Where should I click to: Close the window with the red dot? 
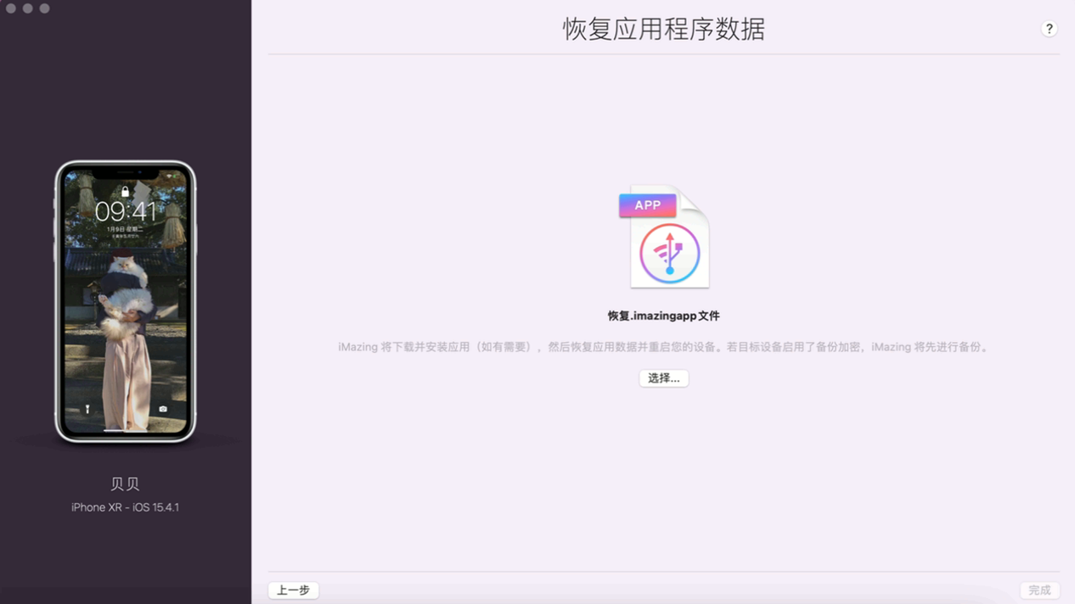[x=11, y=8]
